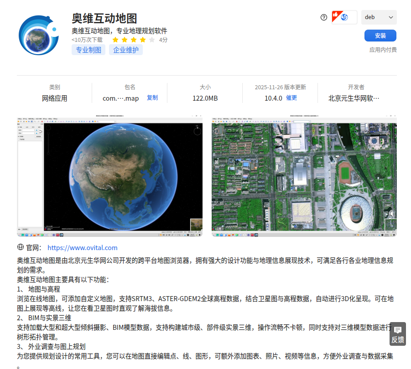411x369 pixels.
Task: Copy the package name via 复制
Action: (x=152, y=98)
